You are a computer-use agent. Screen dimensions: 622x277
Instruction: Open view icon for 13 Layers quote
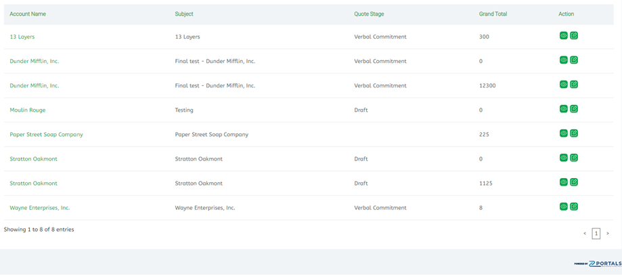point(563,36)
